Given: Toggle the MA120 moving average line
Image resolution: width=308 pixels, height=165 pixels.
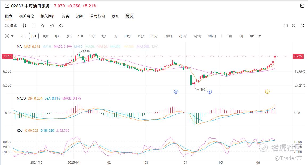Looking at the screenshot, I should [x=102, y=47].
